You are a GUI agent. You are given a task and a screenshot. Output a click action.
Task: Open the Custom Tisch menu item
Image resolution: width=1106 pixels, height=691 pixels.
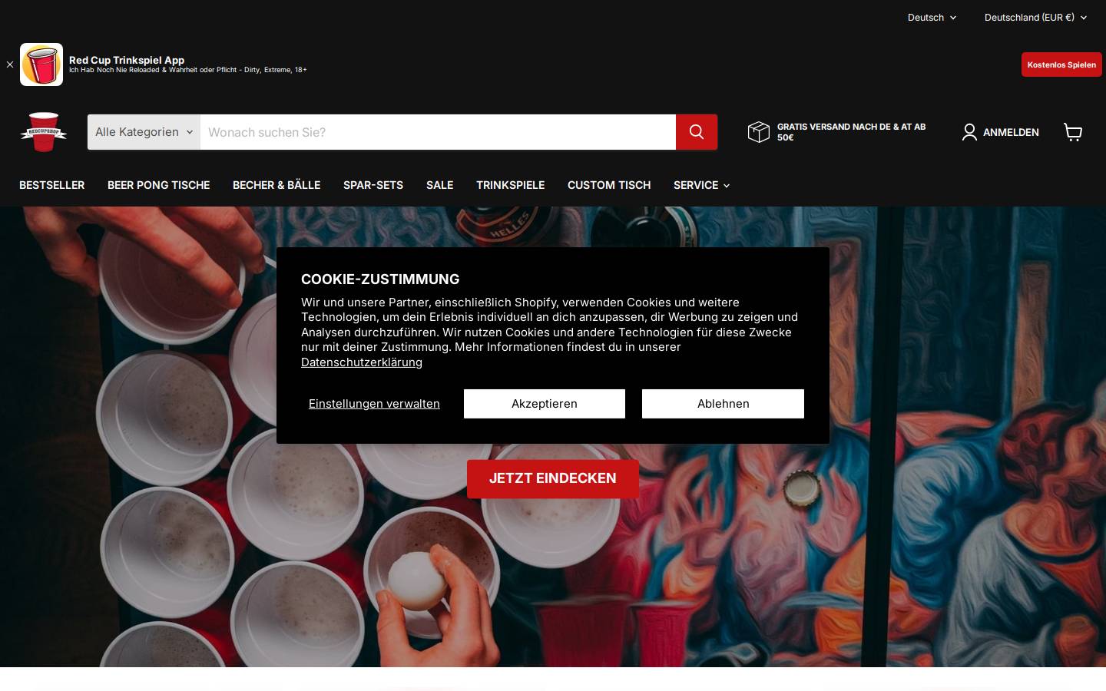[x=609, y=185]
